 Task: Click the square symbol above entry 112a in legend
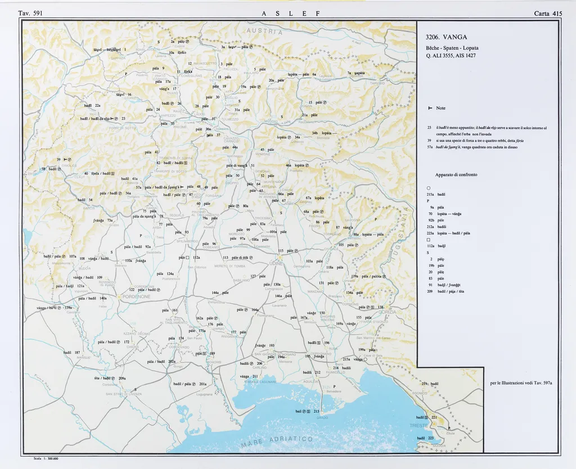[x=429, y=240]
